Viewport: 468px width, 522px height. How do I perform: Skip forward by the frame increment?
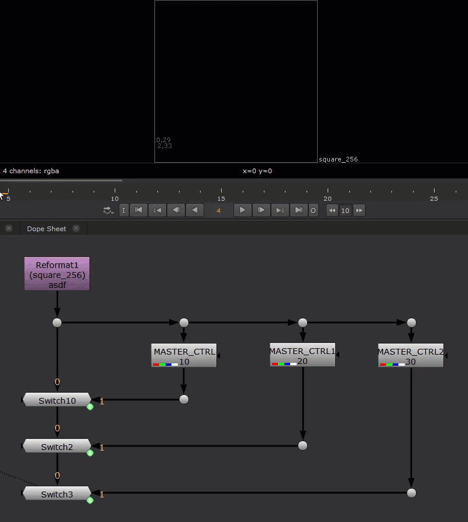point(359,211)
